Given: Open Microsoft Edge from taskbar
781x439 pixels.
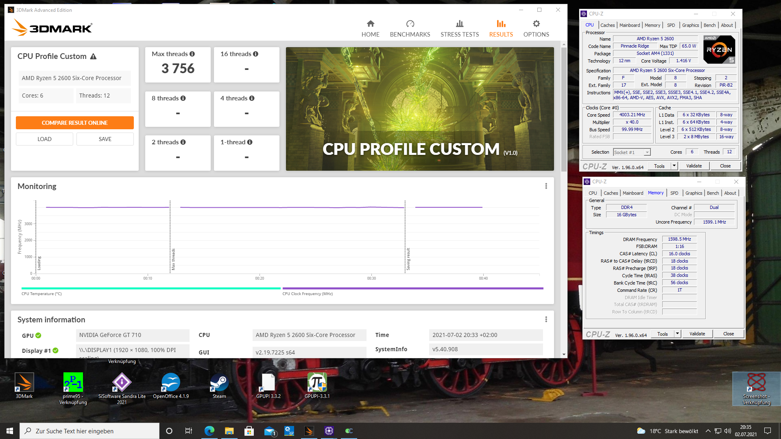Looking at the screenshot, I should pyautogui.click(x=209, y=431).
